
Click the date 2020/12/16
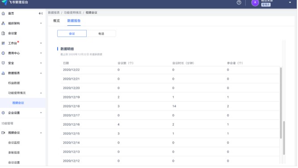[x=71, y=124]
